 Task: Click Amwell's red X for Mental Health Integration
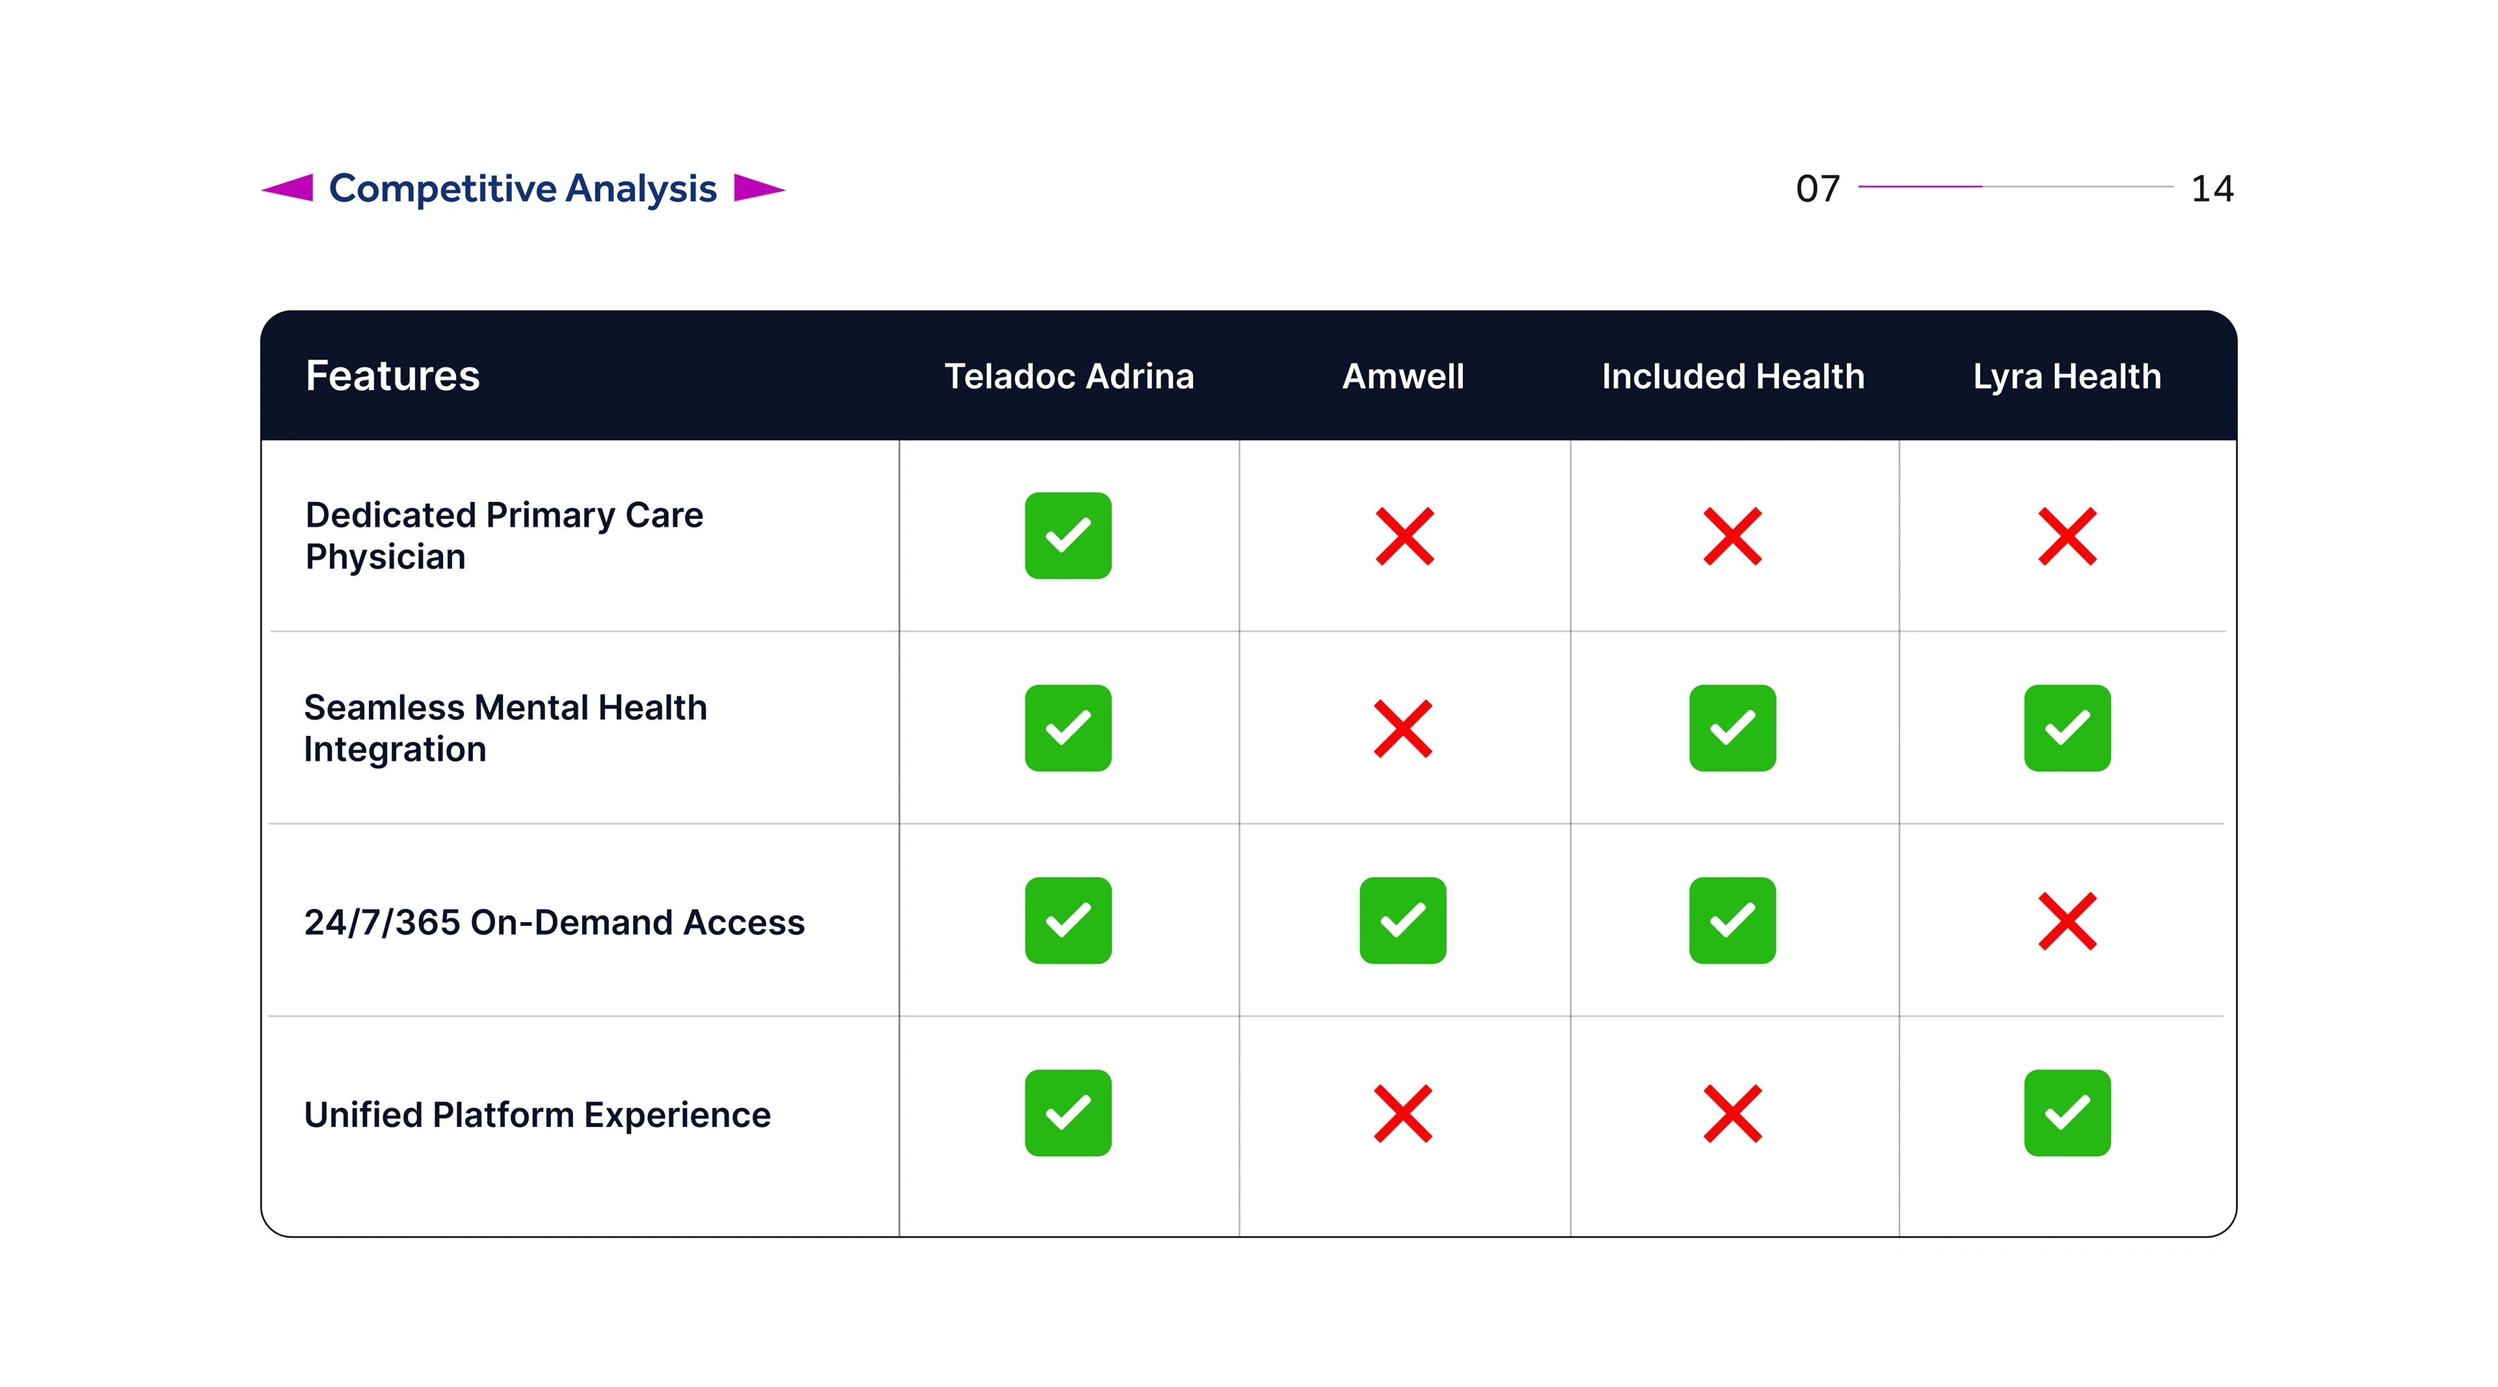coord(1403,728)
